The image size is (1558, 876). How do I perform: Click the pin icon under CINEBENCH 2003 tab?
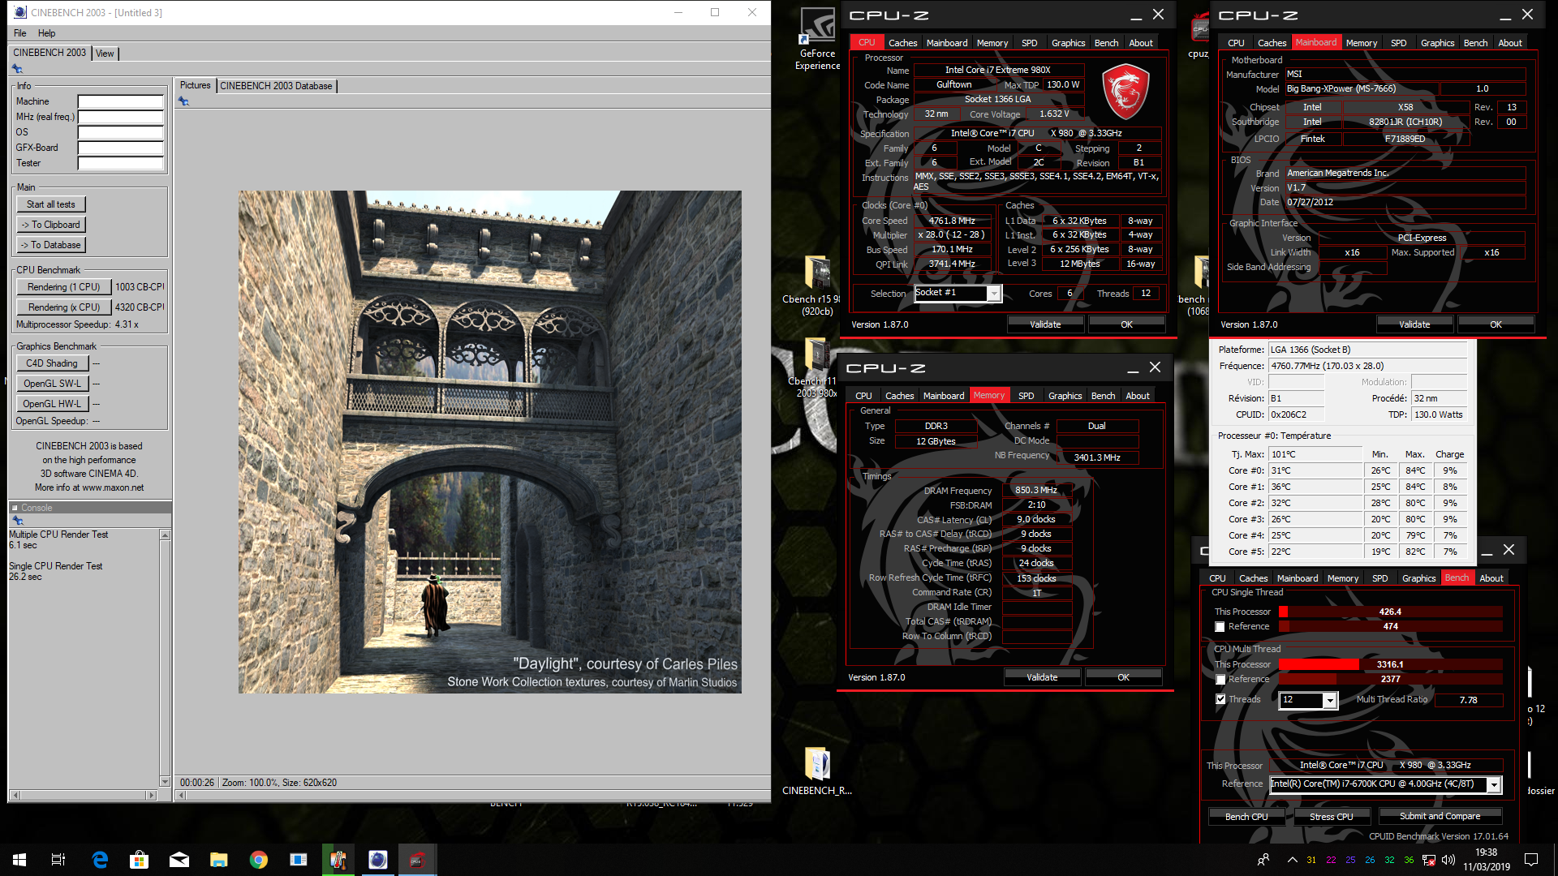(x=17, y=69)
